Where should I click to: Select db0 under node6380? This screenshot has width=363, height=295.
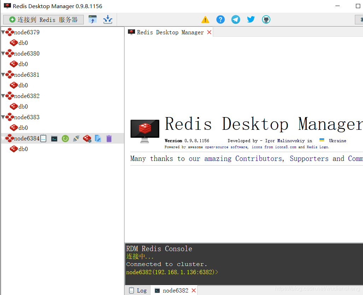tap(21, 64)
